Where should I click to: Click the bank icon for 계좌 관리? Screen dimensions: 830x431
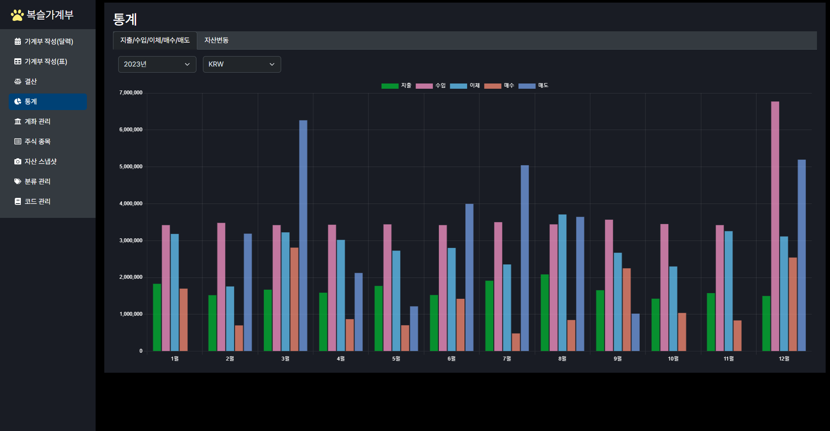[18, 121]
